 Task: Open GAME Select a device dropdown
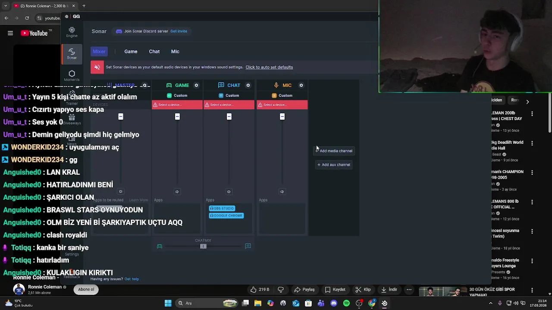177,105
